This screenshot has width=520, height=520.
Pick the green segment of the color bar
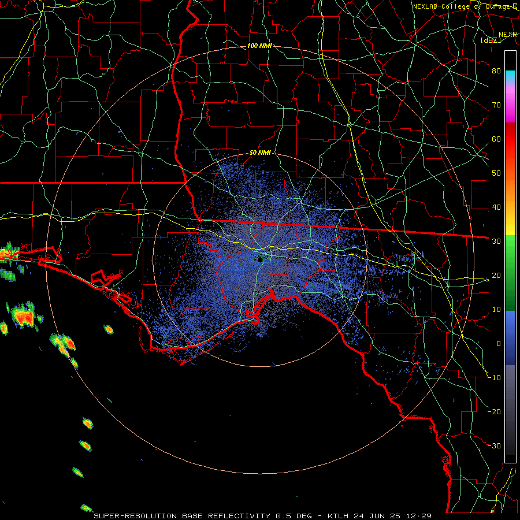click(x=510, y=273)
